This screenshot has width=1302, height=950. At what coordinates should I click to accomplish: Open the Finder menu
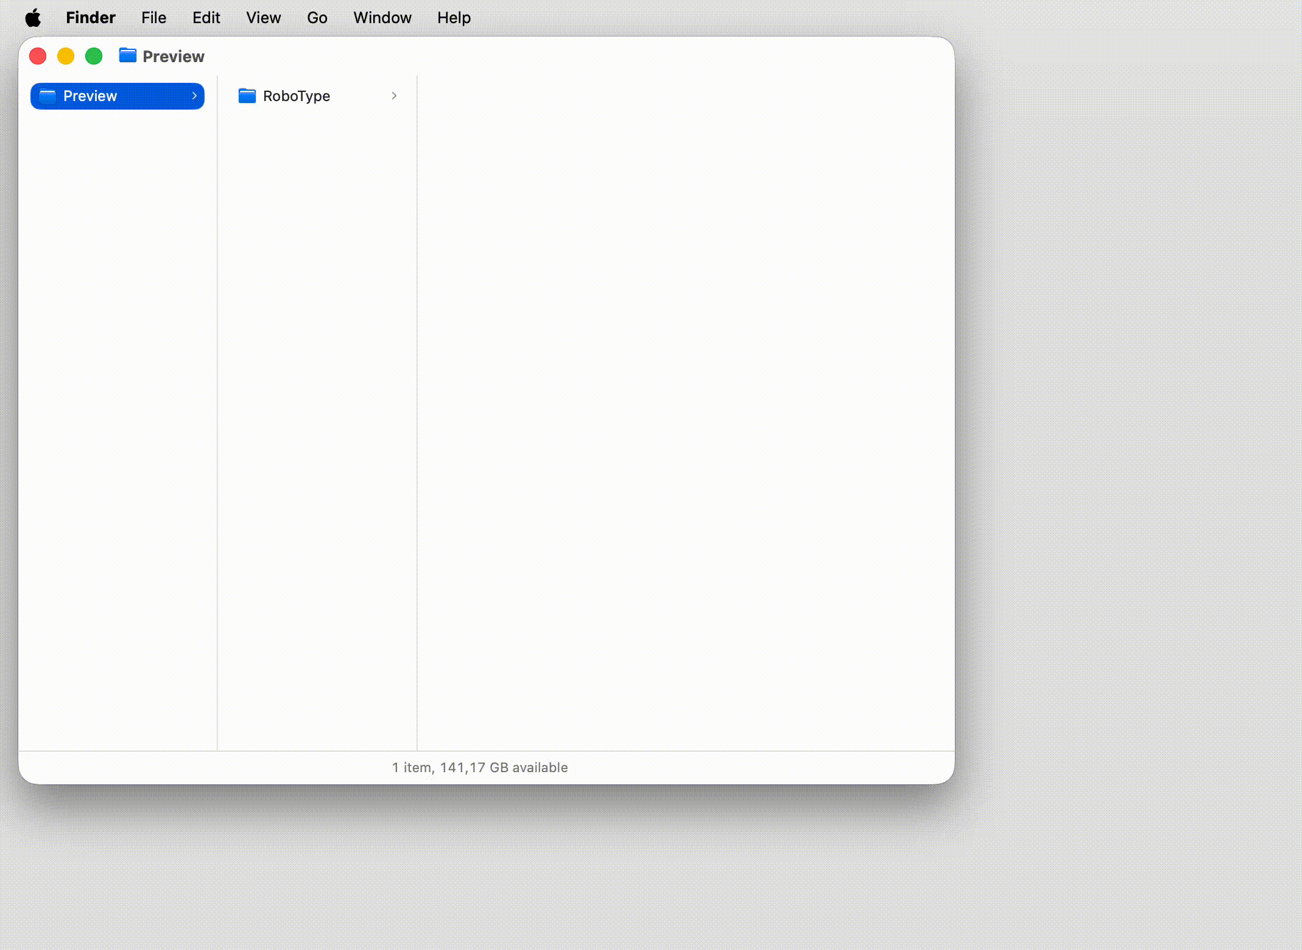click(x=91, y=18)
